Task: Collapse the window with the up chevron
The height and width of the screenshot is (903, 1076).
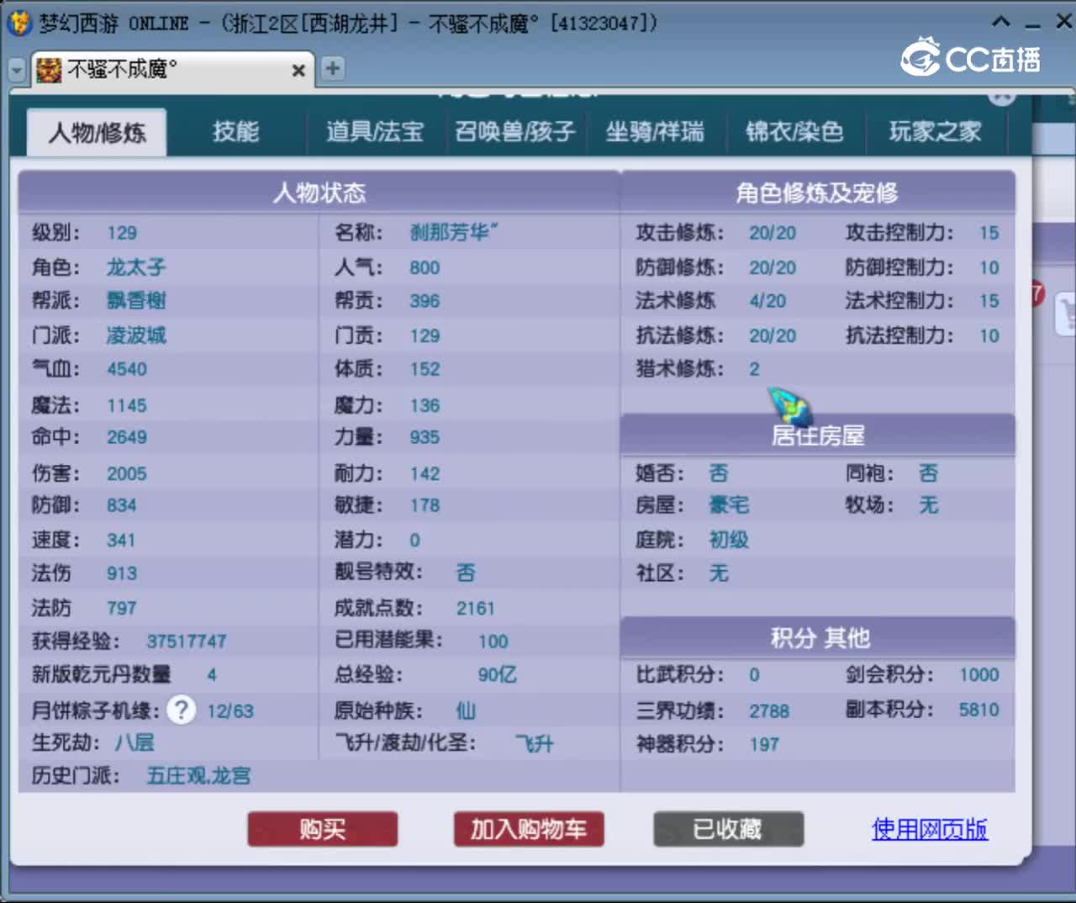Action: click(1001, 22)
